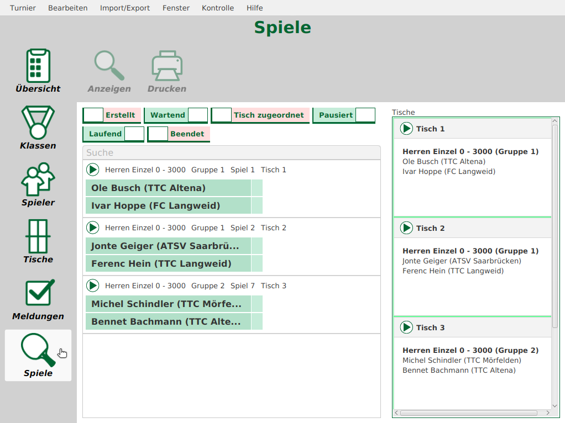Image resolution: width=565 pixels, height=423 pixels.
Task: Click right arrow of horizontal scrollbar
Action: coord(547,413)
